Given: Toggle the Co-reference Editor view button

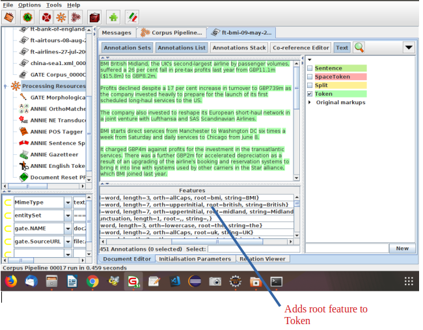Looking at the screenshot, I should 301,48.
